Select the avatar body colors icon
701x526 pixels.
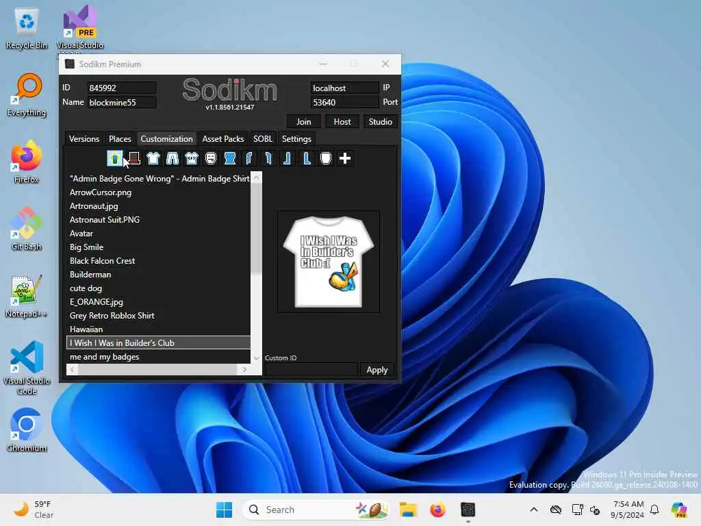[115, 158]
